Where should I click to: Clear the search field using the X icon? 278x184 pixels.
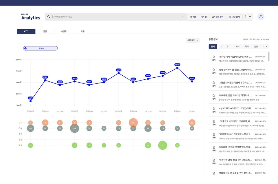(x=182, y=17)
